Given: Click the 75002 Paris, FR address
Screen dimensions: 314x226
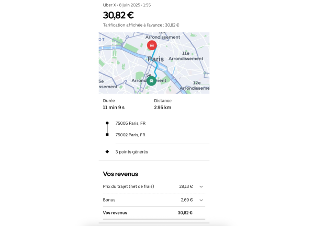Looking at the screenshot, I should 130,135.
